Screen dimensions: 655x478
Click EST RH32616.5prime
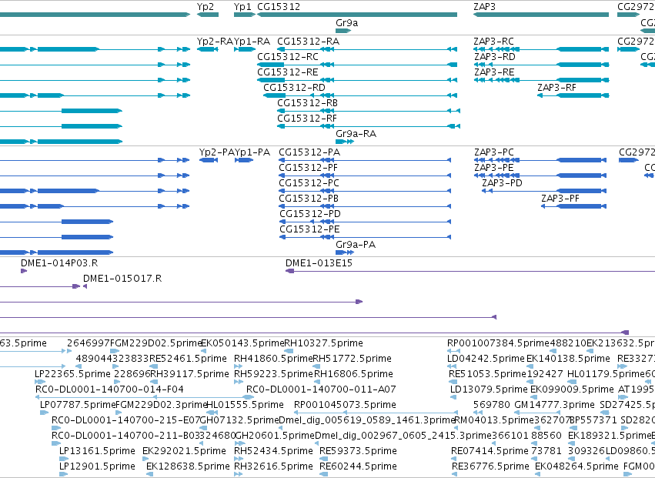(x=238, y=474)
